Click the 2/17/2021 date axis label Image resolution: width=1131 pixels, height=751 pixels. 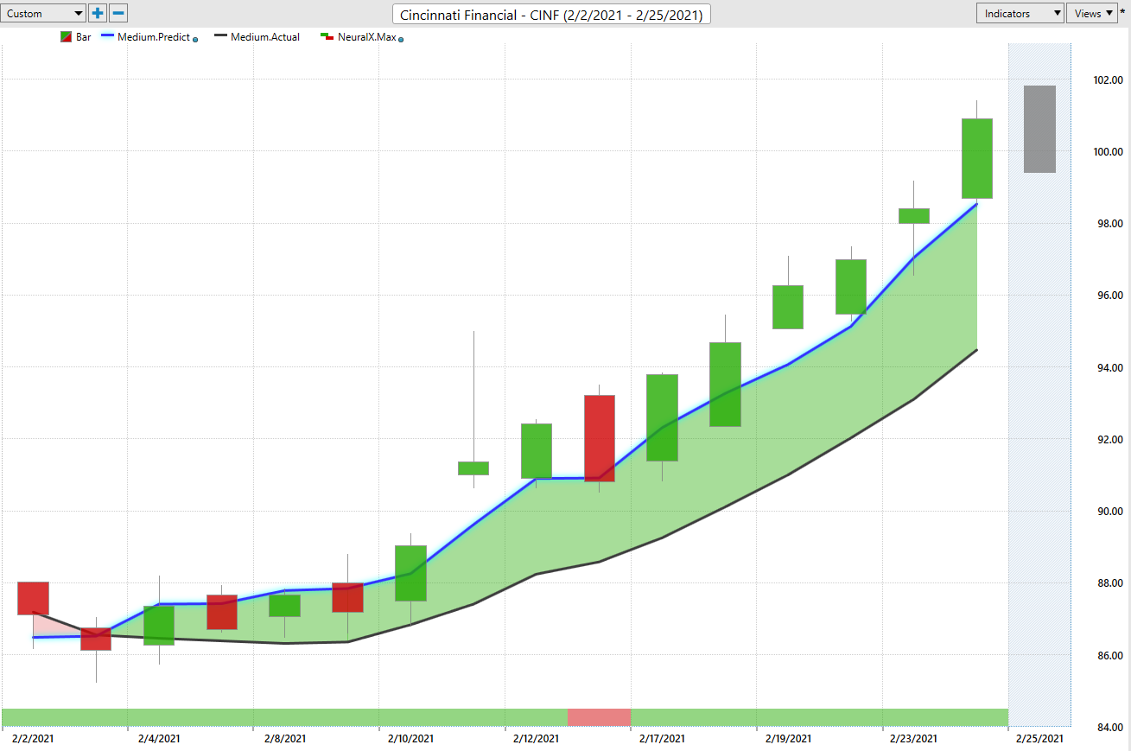point(662,739)
